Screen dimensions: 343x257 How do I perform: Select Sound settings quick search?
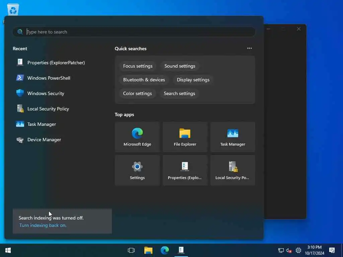click(180, 66)
